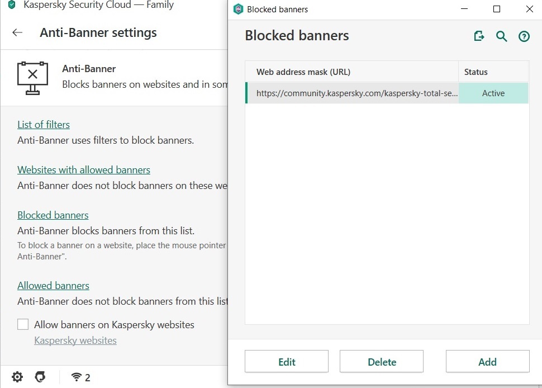Open Websites with allowed banners link
The image size is (542, 388).
84,170
